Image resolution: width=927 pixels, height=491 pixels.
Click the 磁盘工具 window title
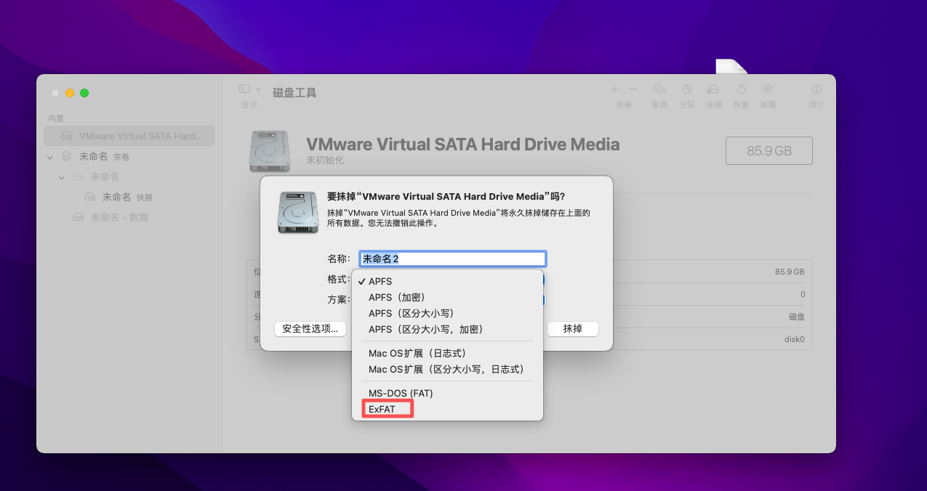pyautogui.click(x=294, y=93)
